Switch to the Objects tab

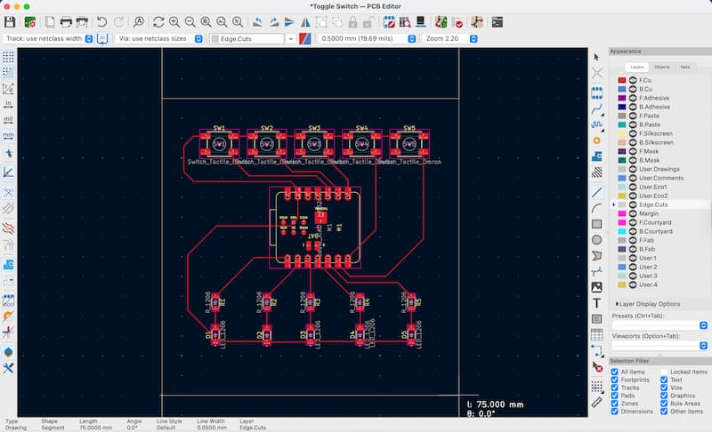pos(662,67)
